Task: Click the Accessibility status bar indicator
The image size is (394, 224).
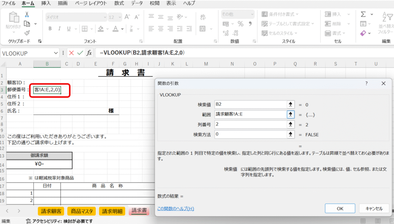Action: [x=59, y=221]
